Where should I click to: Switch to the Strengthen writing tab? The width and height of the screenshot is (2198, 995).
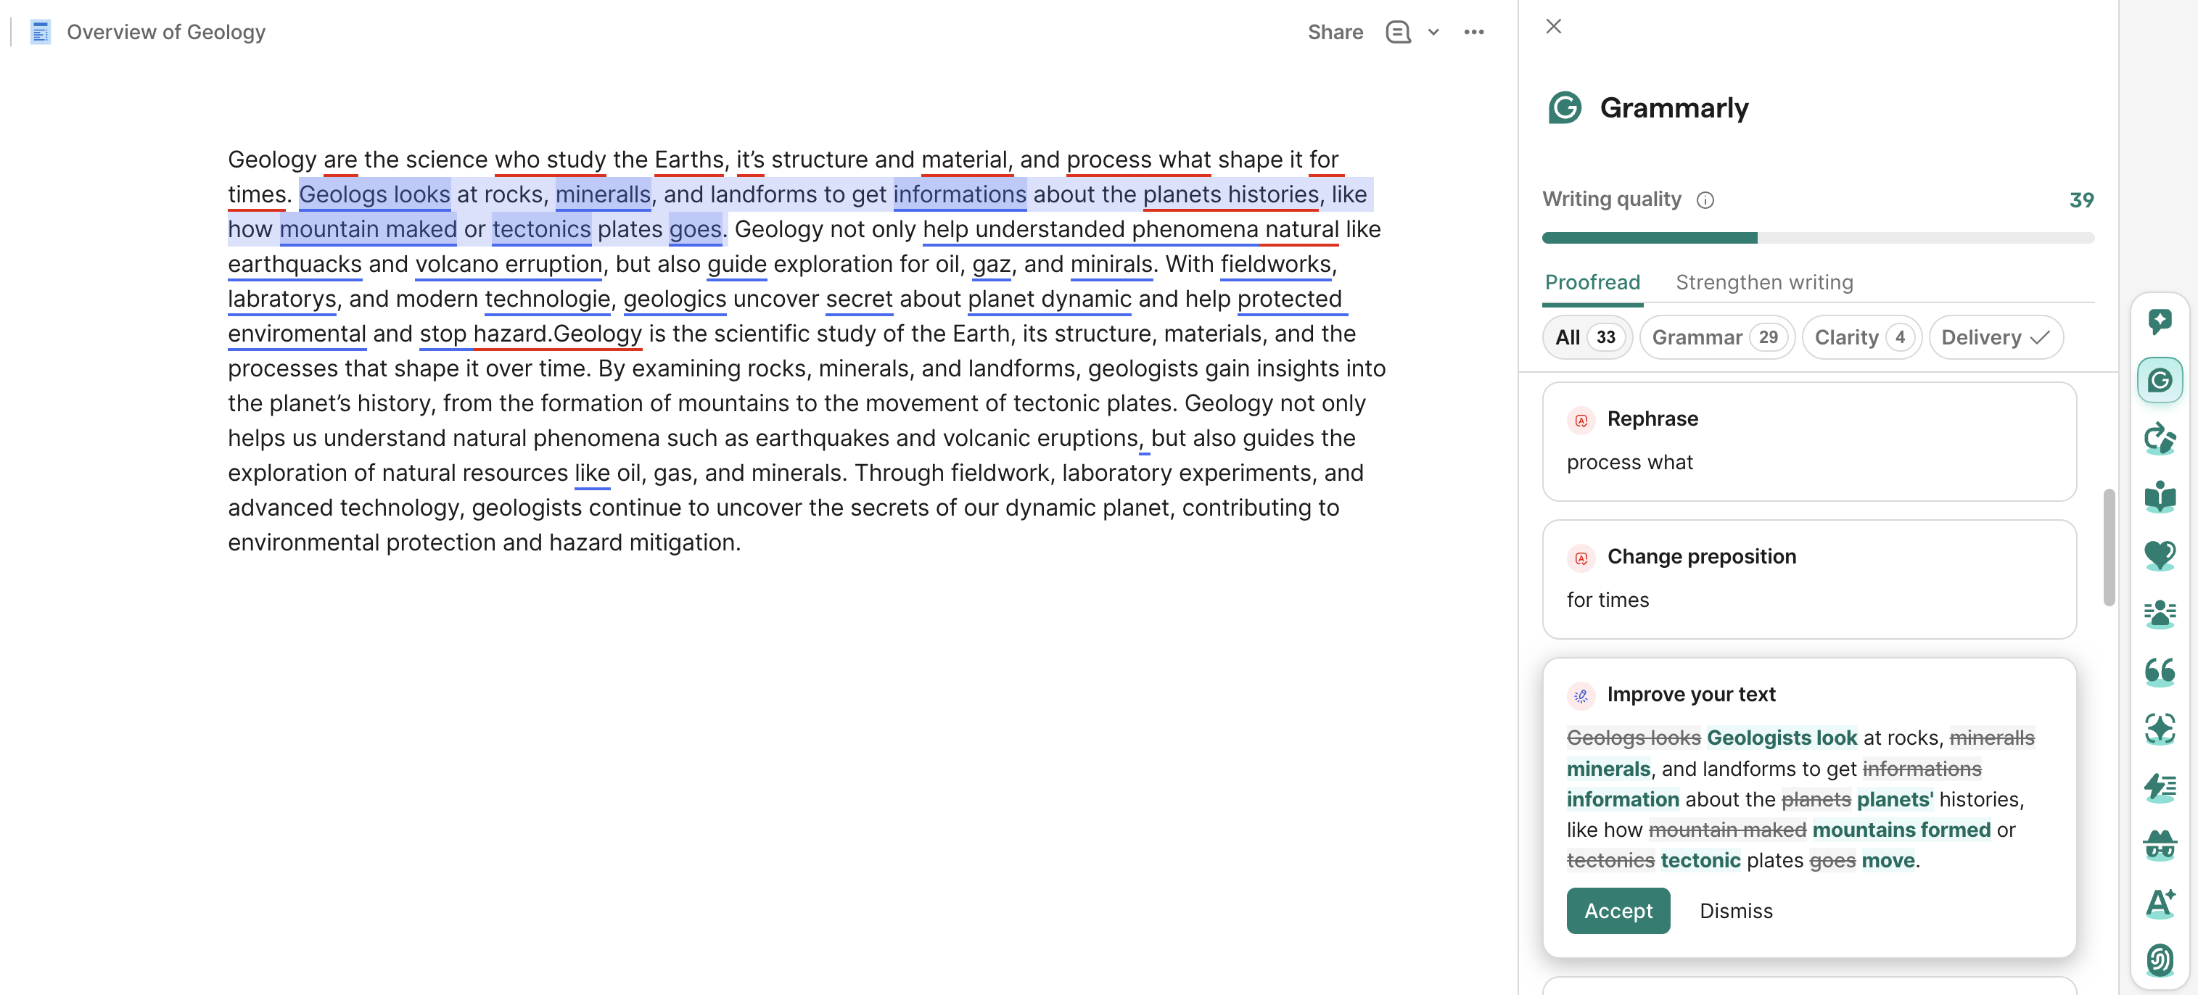1763,282
